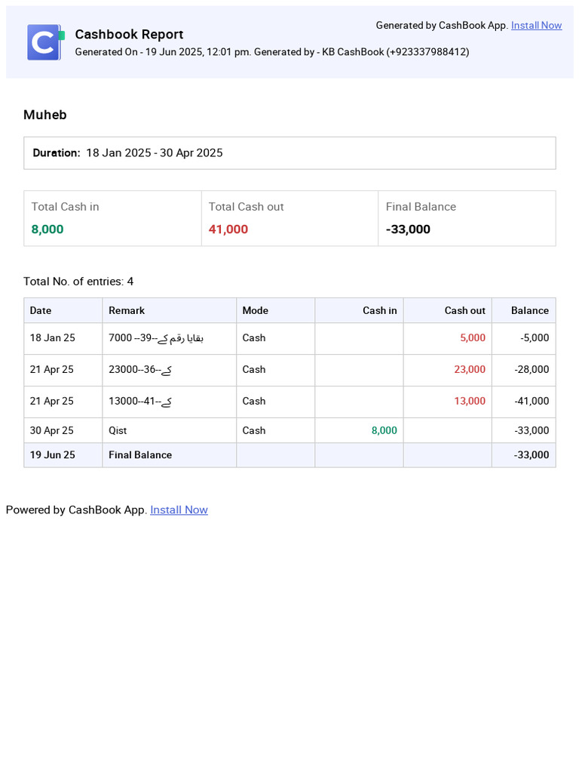Click the remark 13000--41--

click(140, 402)
